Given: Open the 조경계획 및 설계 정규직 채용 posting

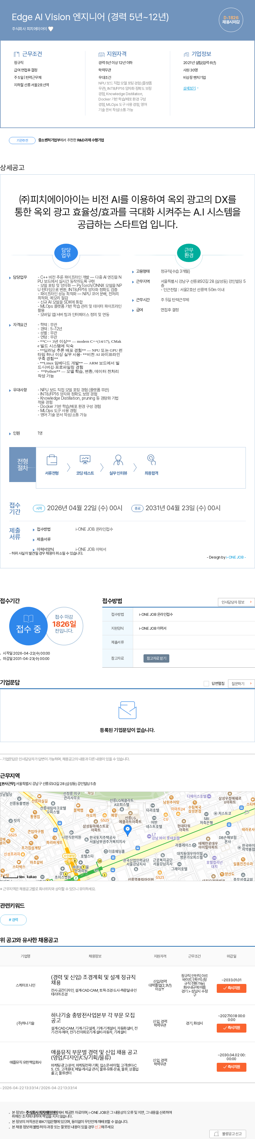Looking at the screenshot, I should click(x=93, y=980).
